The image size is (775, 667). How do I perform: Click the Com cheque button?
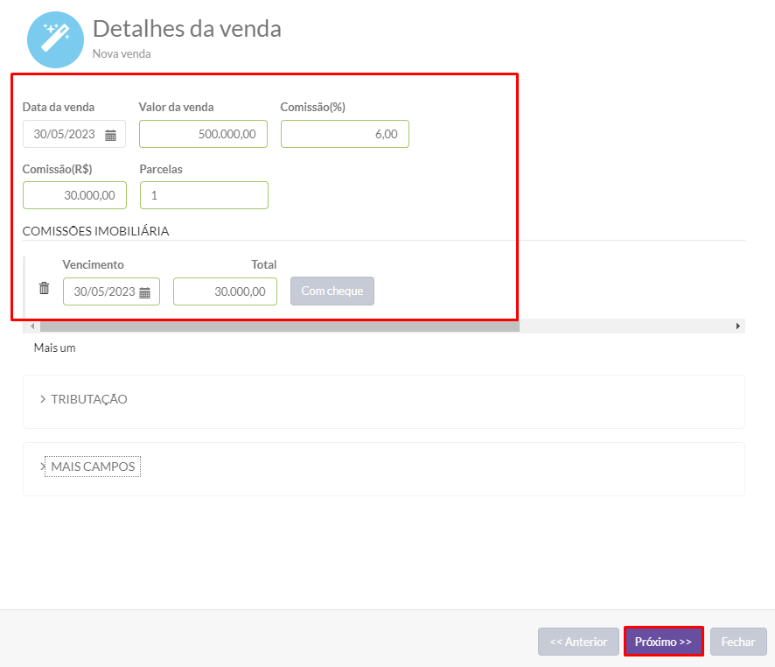[x=332, y=291]
